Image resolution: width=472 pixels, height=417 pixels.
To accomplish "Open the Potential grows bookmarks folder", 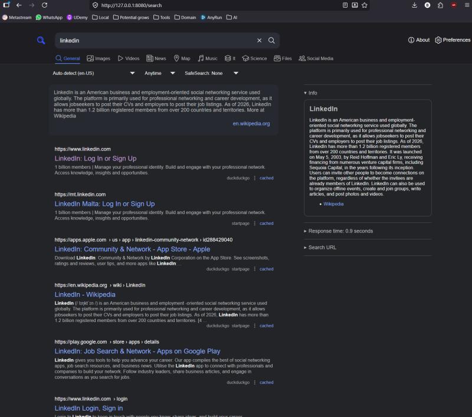I will 131,18.
